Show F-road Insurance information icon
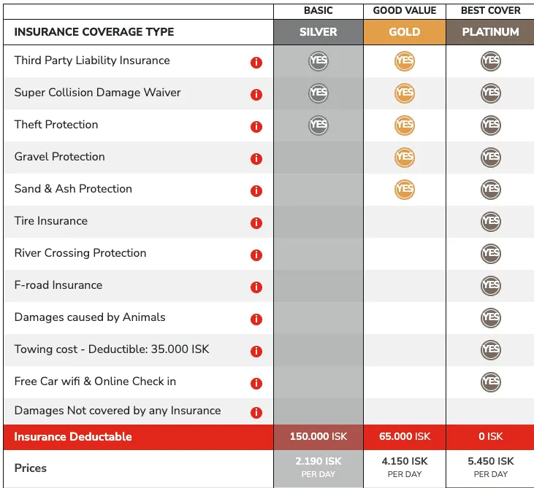 coord(256,287)
